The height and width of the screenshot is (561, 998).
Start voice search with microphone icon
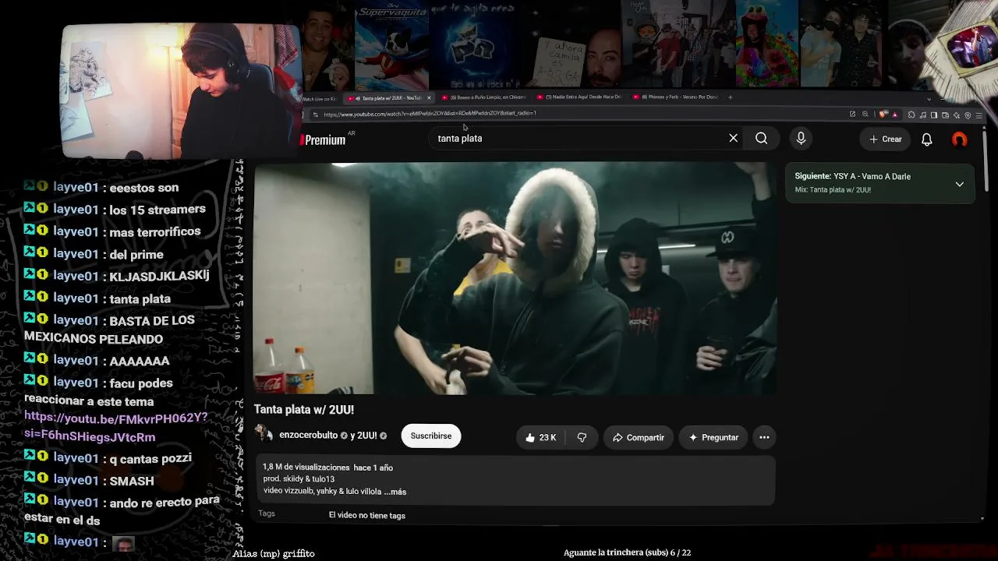tap(801, 139)
